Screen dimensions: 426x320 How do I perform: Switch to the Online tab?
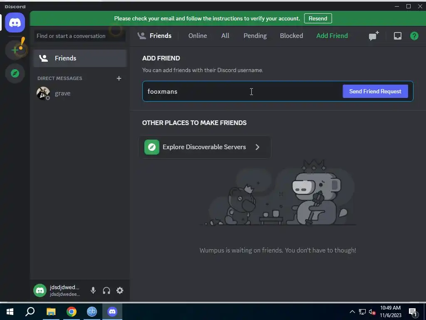pos(198,36)
